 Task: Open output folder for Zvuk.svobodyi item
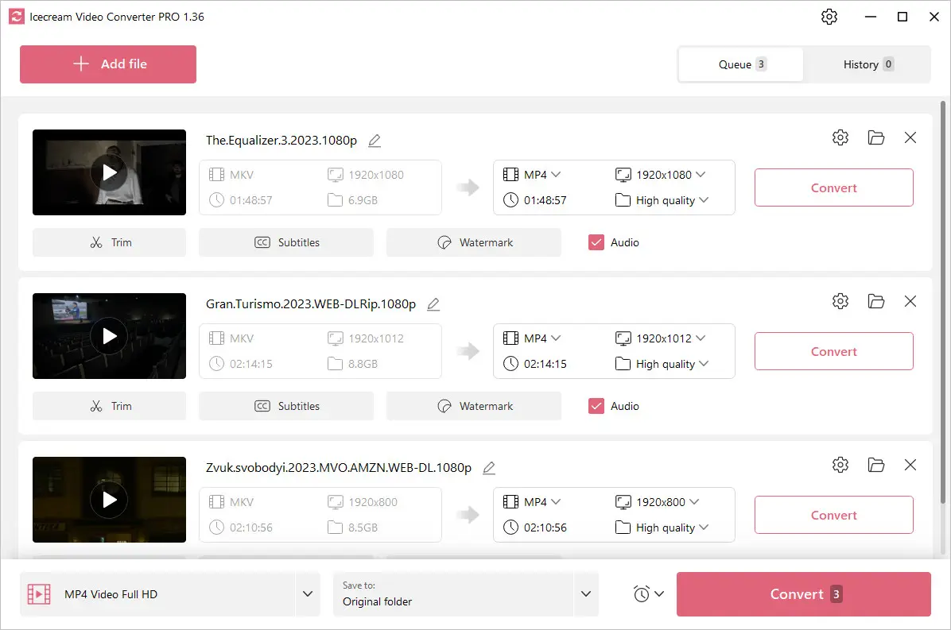click(875, 465)
